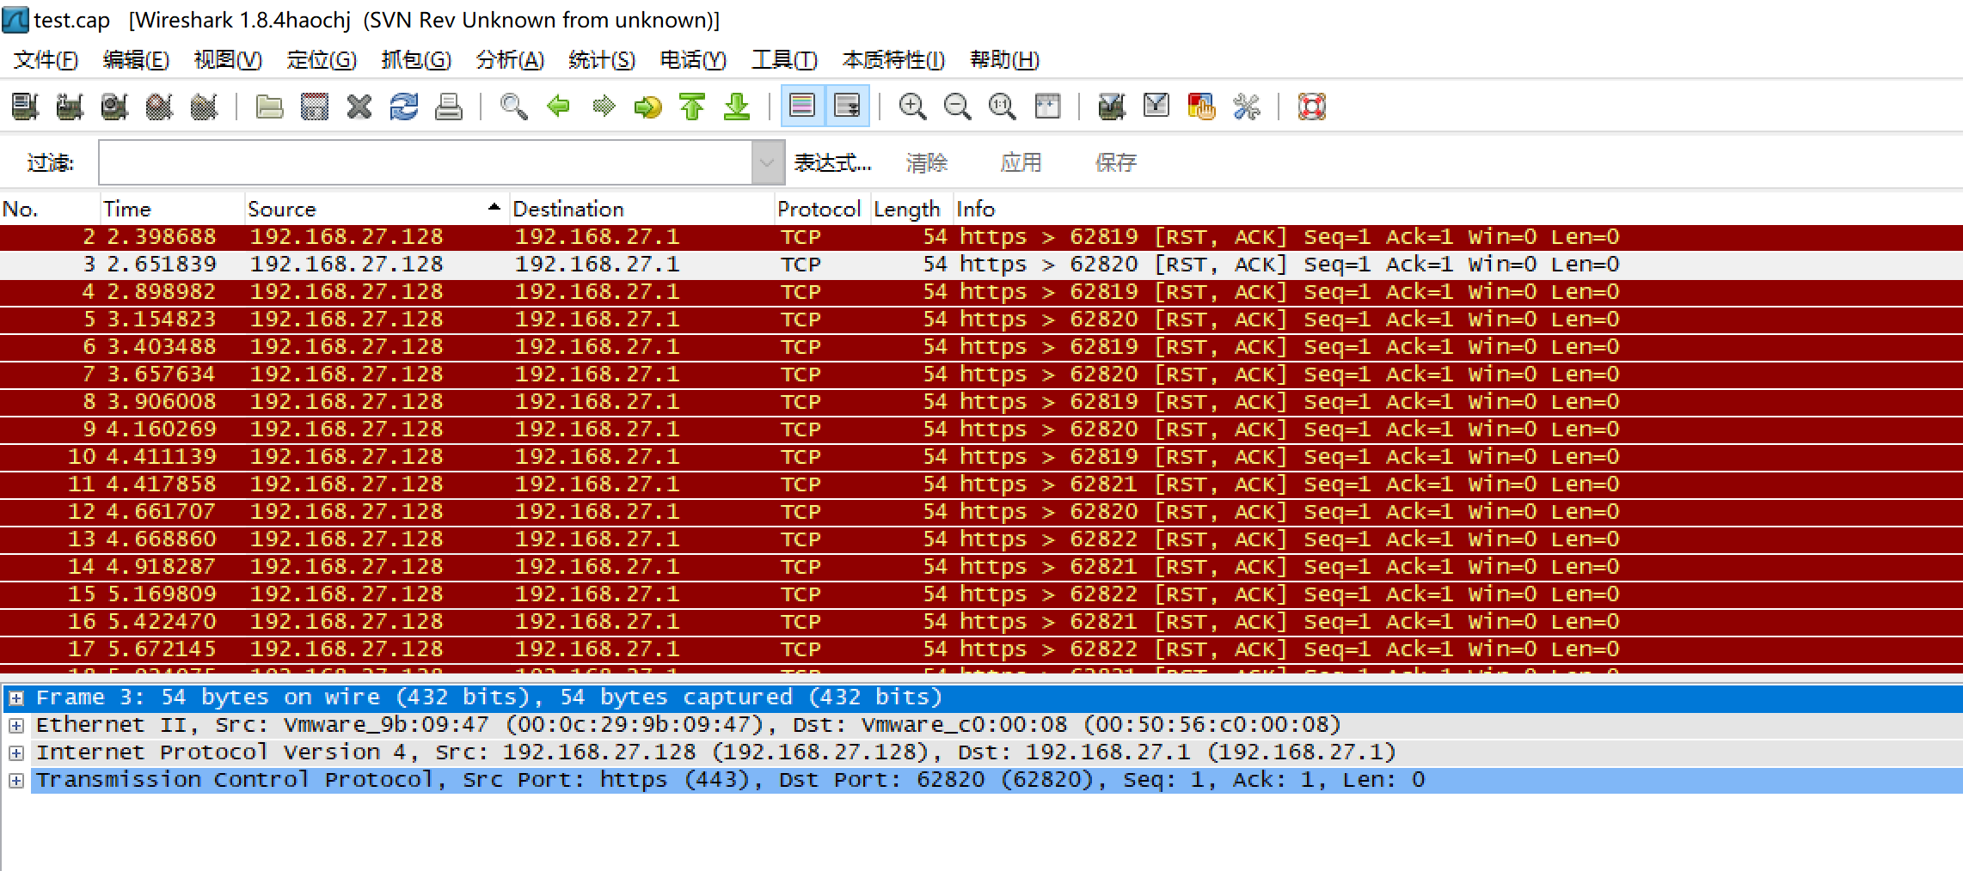The height and width of the screenshot is (871, 1963).
Task: Open the capture interfaces list icon
Action: [x=24, y=106]
